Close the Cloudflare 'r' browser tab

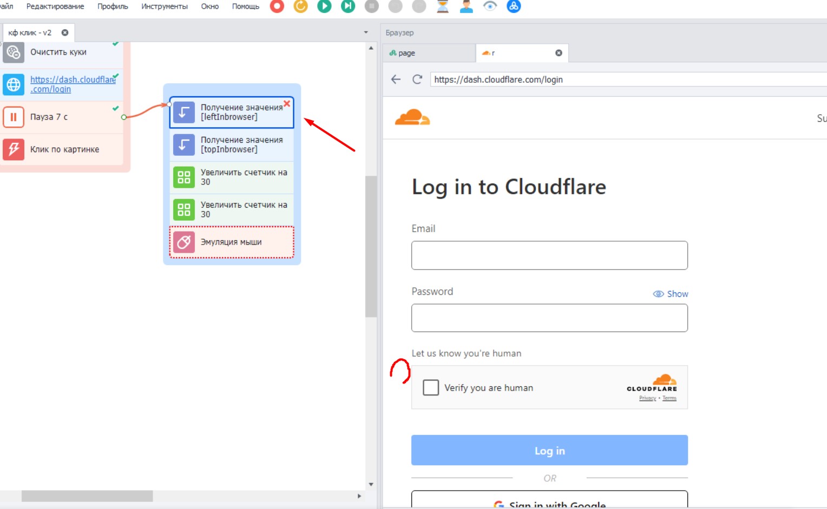559,53
